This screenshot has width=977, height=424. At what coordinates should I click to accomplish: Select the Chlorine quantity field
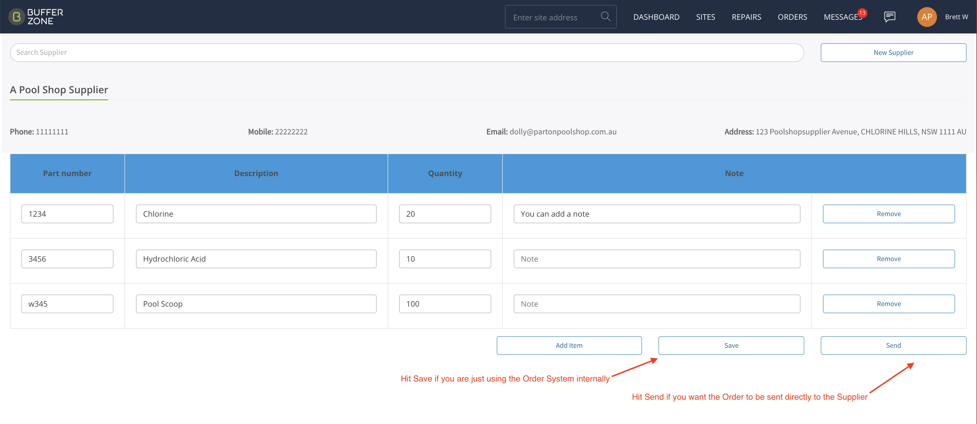[445, 214]
